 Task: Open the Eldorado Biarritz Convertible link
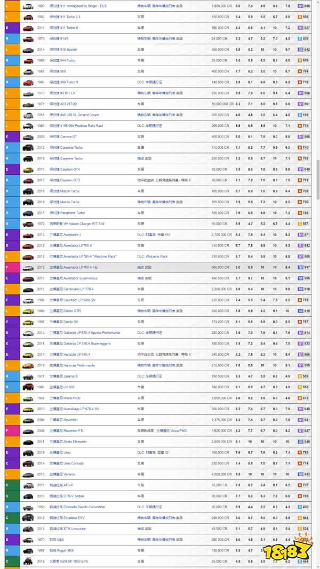click(77, 507)
